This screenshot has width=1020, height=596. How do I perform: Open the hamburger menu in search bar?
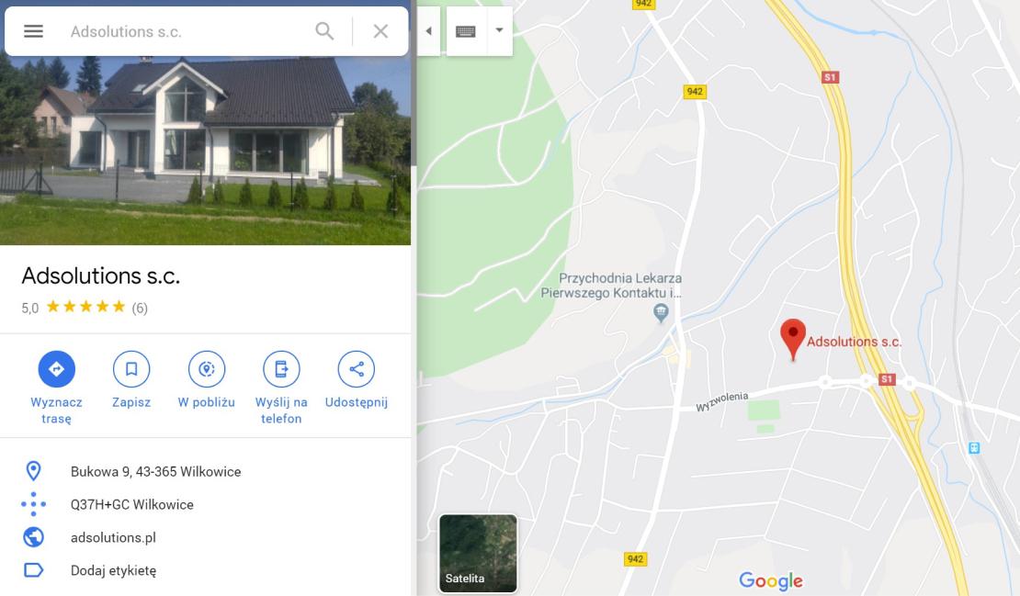click(x=33, y=31)
